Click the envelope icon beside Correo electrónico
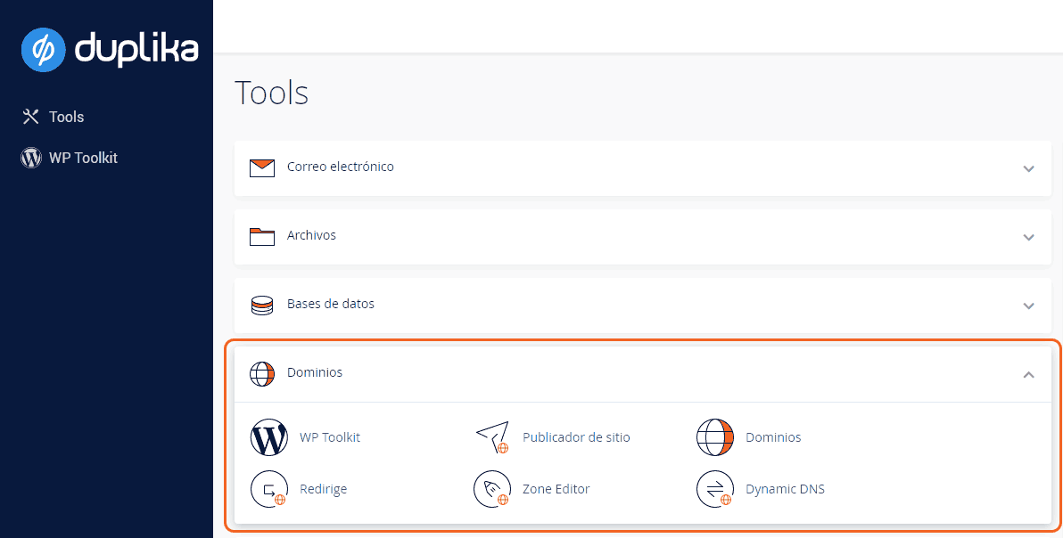The image size is (1063, 538). click(x=262, y=167)
